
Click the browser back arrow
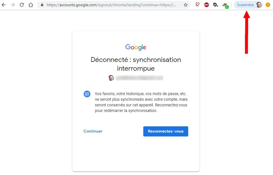pyautogui.click(x=4, y=5)
